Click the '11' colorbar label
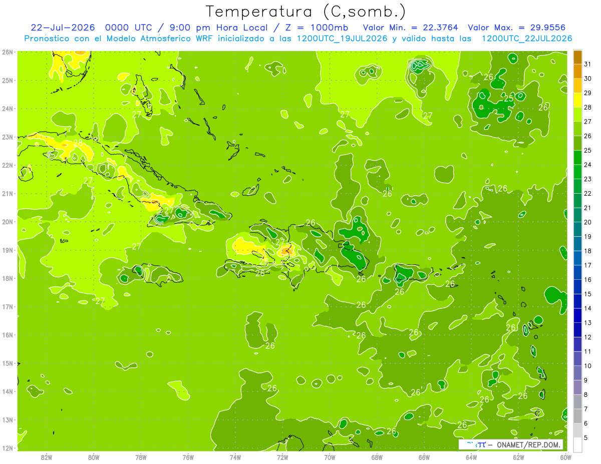Image resolution: width=601 pixels, height=464 pixels. tap(588, 351)
